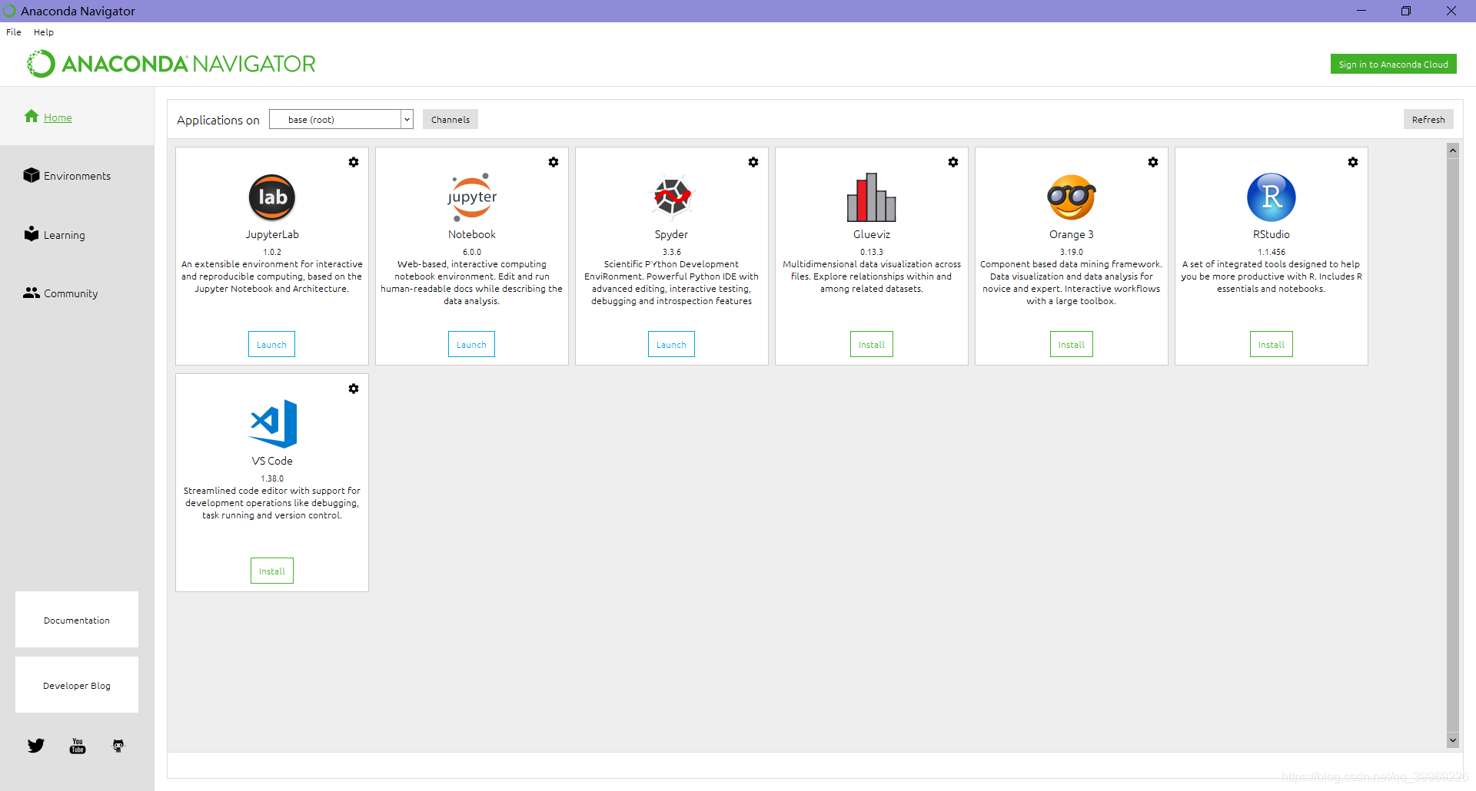Click the scrollbar up arrow
Image resolution: width=1476 pixels, height=791 pixels.
pos(1453,151)
